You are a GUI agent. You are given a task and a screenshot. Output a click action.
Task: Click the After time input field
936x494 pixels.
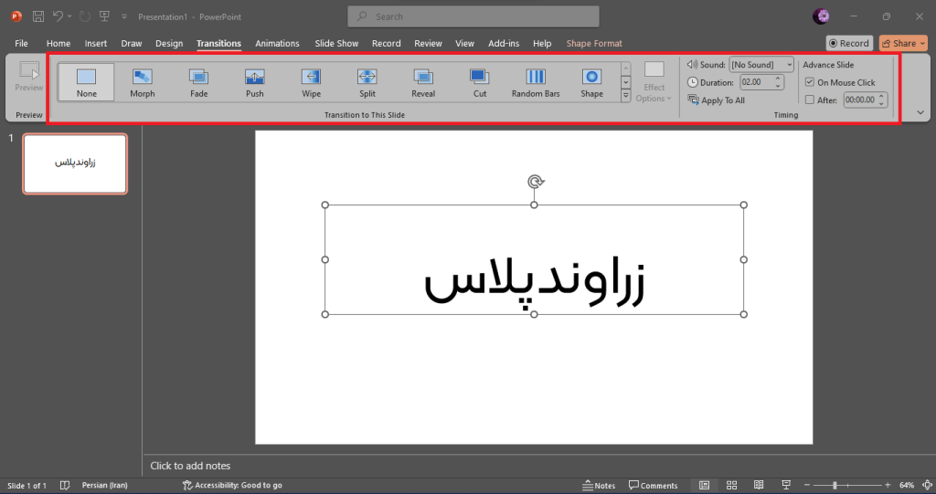859,100
